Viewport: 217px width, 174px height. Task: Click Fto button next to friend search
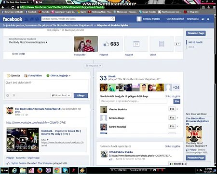[x=177, y=101]
